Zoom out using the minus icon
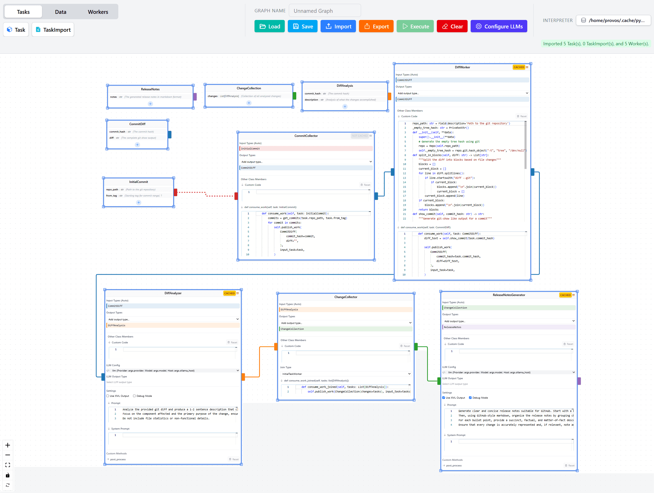654x493 pixels. pyautogui.click(x=8, y=455)
